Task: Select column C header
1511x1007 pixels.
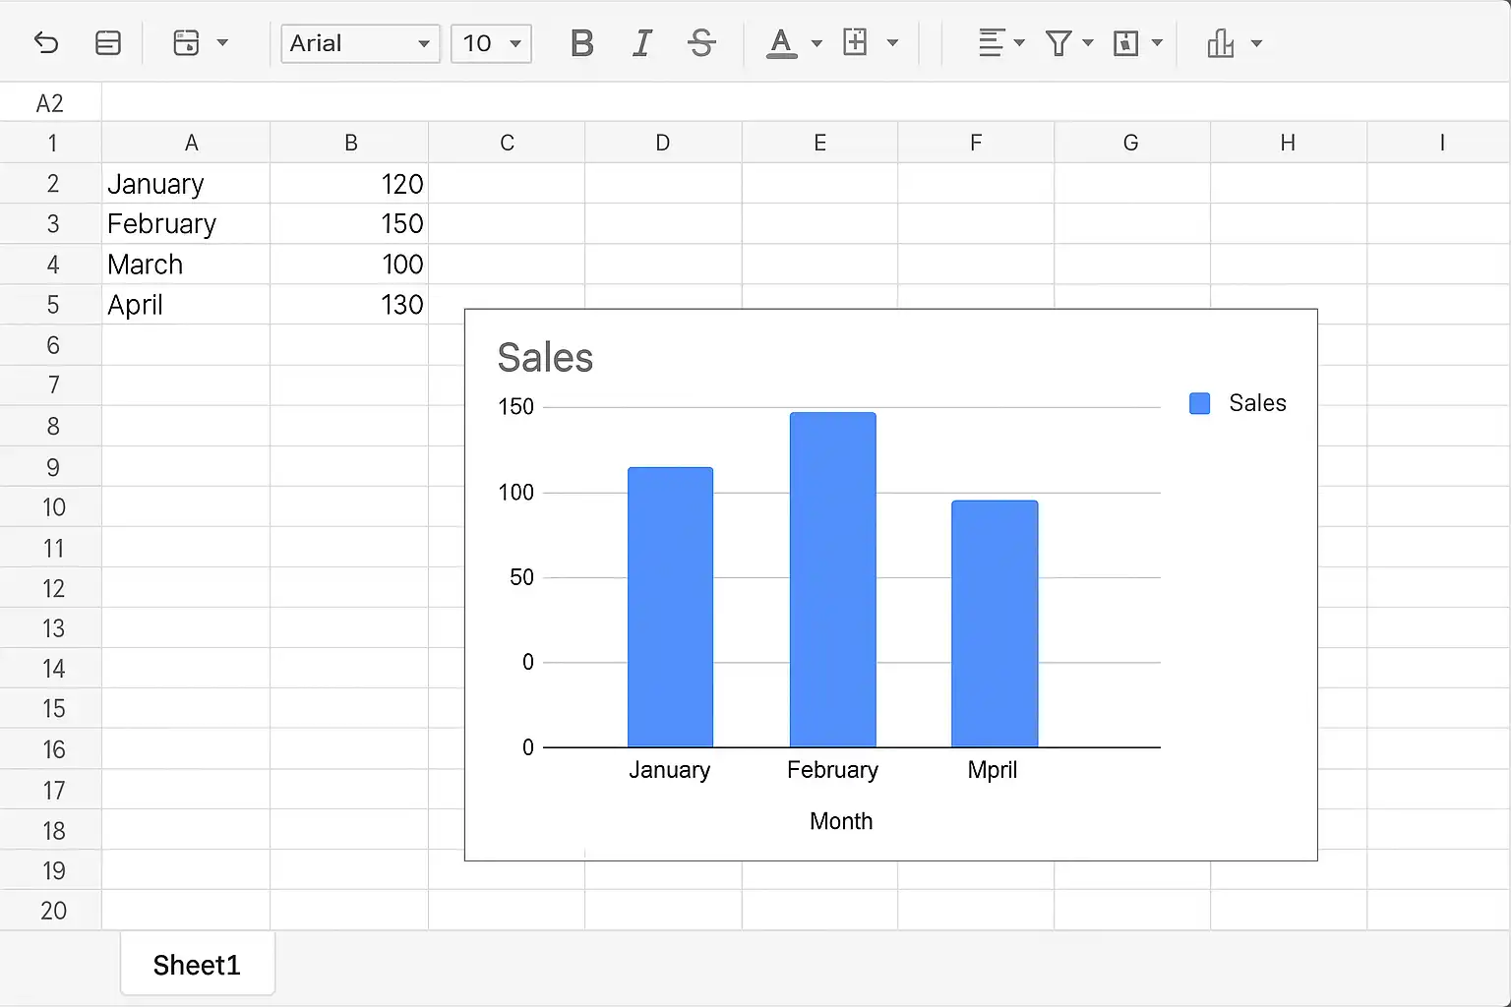Action: 507,143
